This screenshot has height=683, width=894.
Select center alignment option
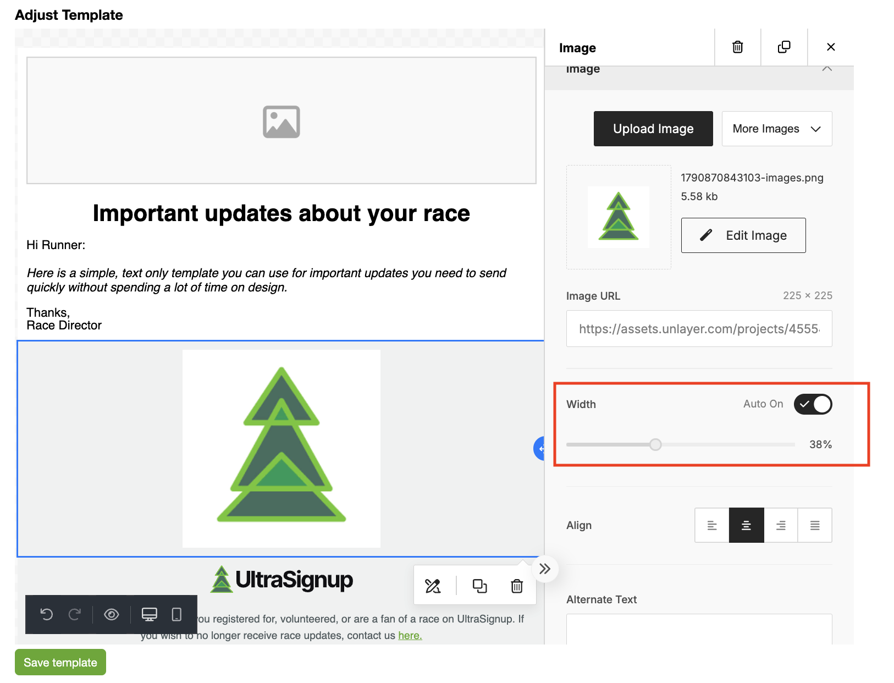[x=746, y=525]
